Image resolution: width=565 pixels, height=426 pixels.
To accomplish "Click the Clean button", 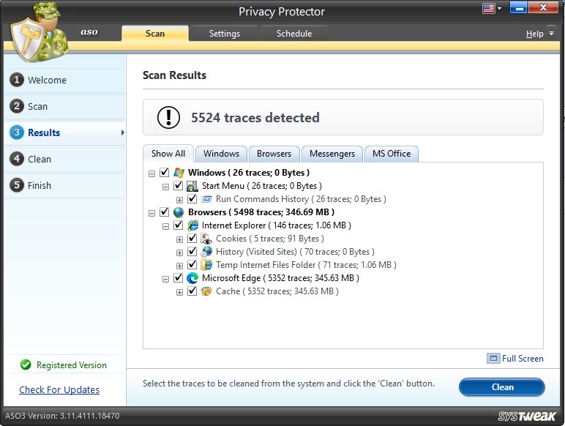I will tap(501, 387).
